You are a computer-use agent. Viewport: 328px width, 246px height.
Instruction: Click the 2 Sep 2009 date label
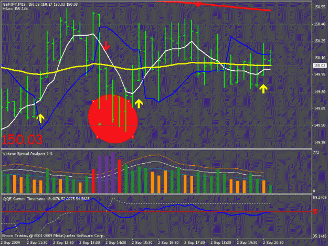tap(10, 243)
